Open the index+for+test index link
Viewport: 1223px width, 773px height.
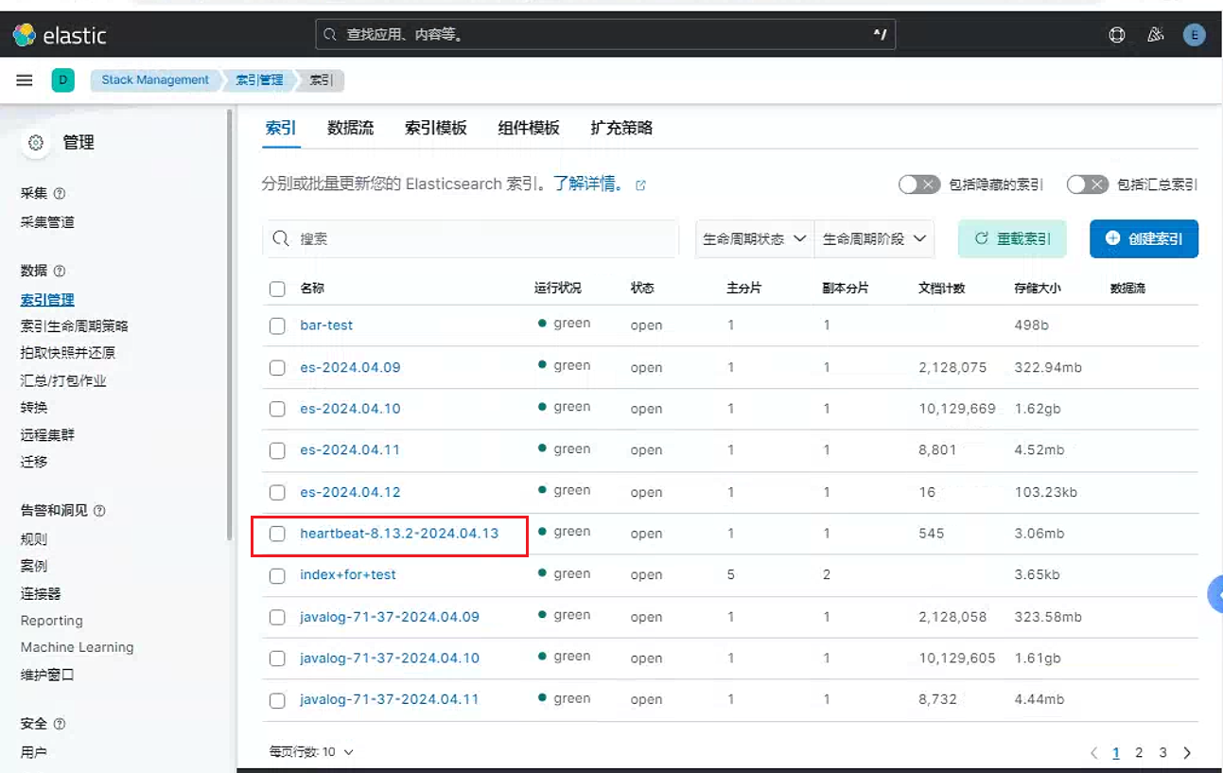(348, 574)
